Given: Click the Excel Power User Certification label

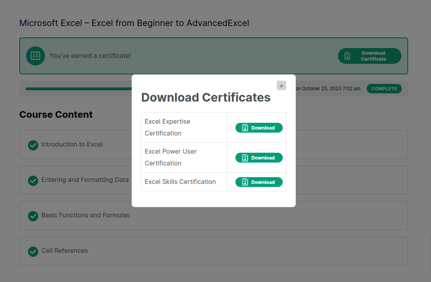Looking at the screenshot, I should (x=170, y=157).
